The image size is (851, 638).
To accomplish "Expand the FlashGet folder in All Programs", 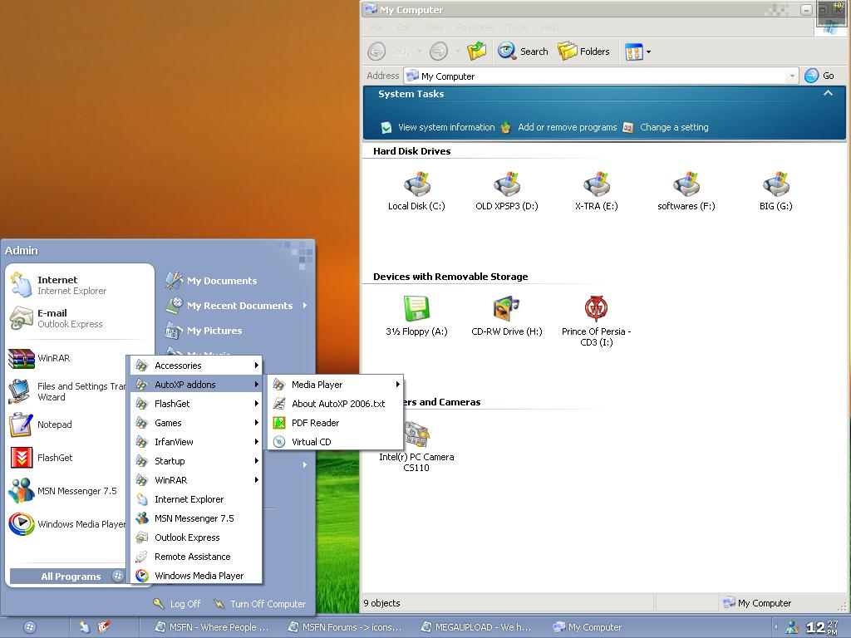I will [x=196, y=404].
